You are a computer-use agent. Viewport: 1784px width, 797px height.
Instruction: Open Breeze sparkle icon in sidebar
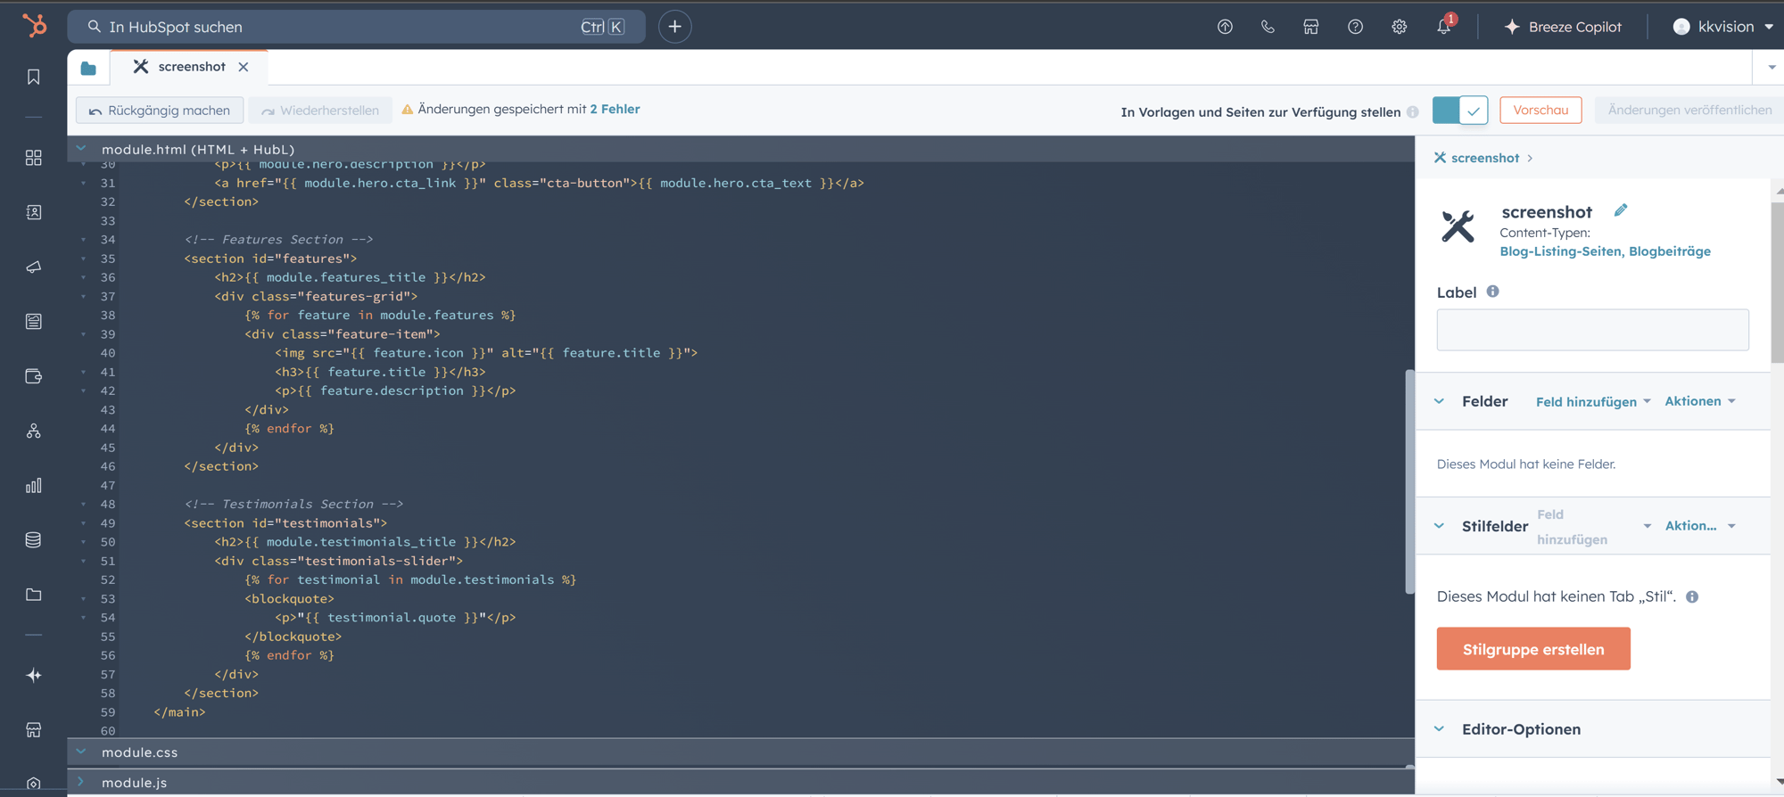click(x=34, y=675)
